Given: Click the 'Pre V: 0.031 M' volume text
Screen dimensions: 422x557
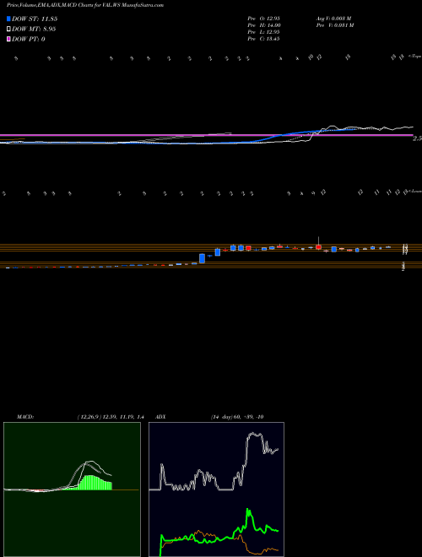Looking at the screenshot, I should point(334,24).
